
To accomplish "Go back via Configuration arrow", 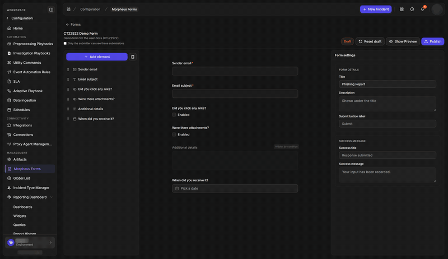I will point(7,18).
